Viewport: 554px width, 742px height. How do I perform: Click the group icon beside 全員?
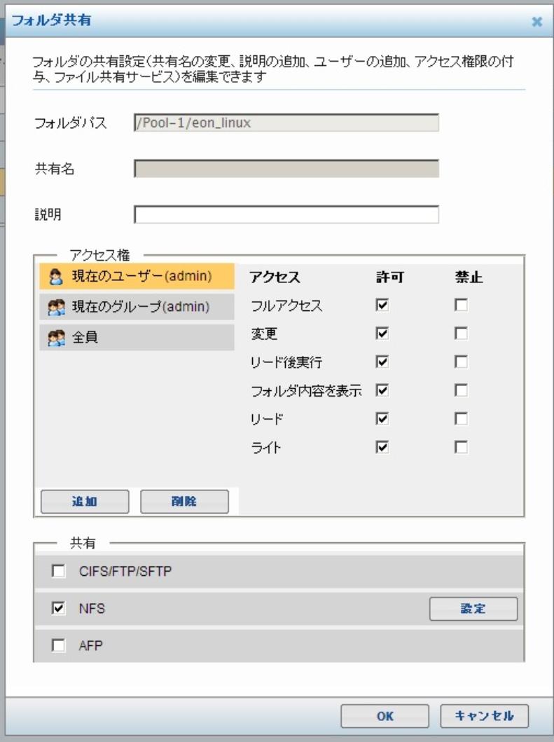[57, 338]
